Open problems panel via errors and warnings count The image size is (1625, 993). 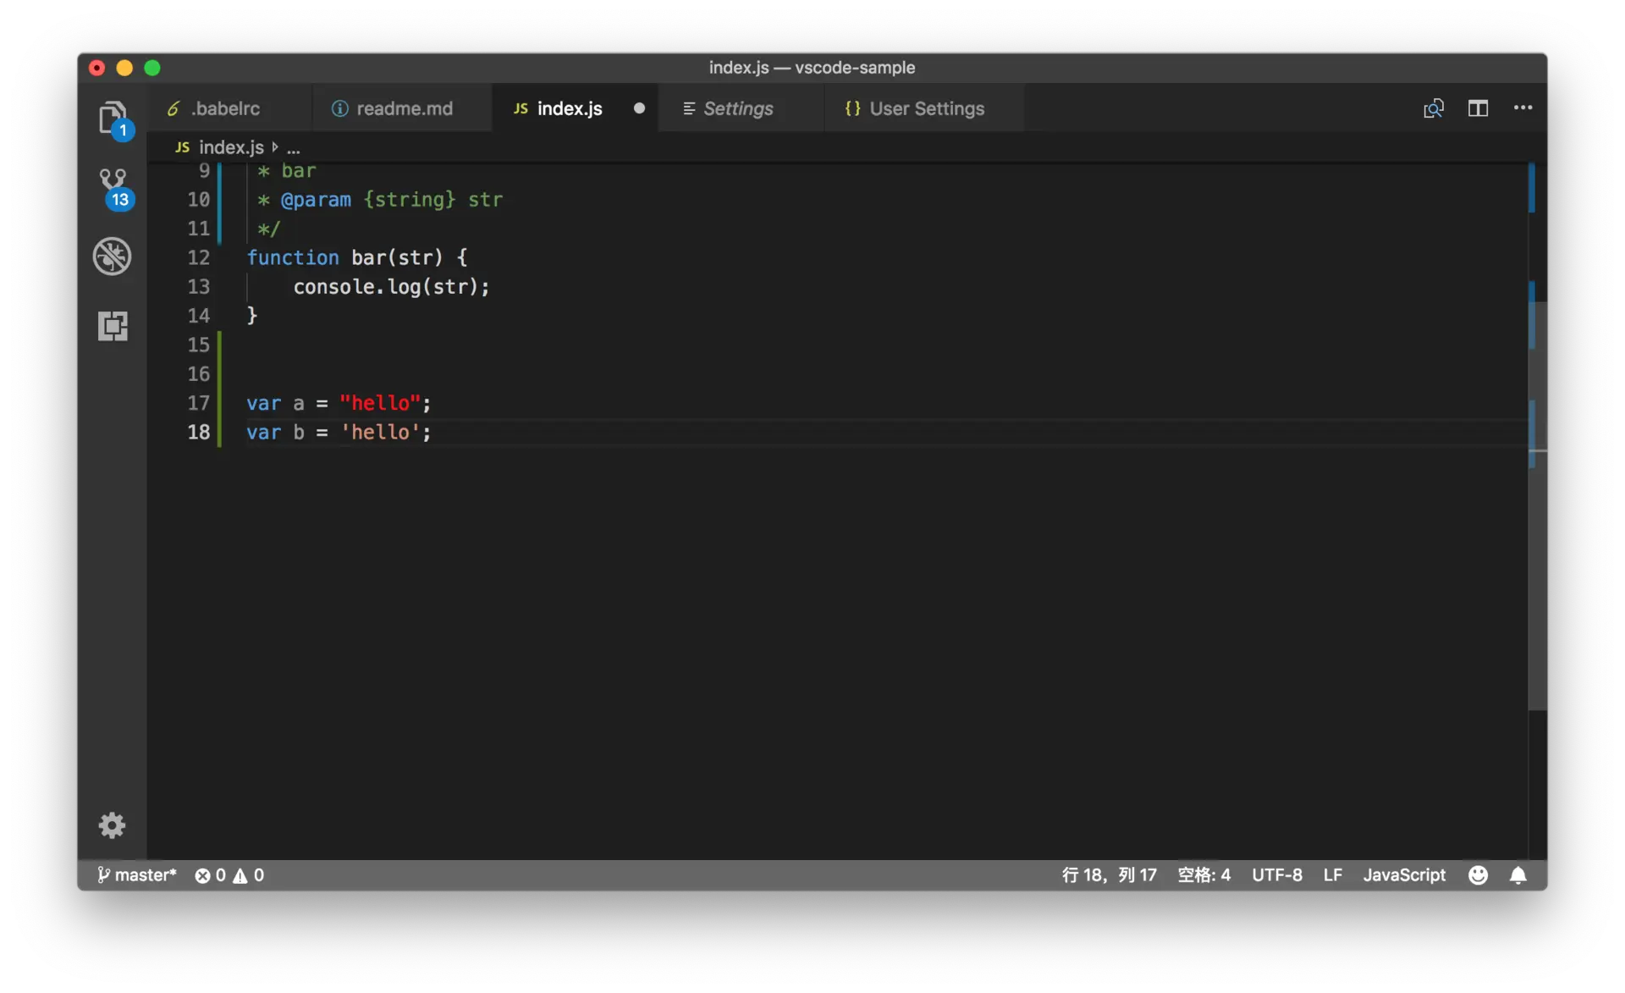click(x=229, y=874)
